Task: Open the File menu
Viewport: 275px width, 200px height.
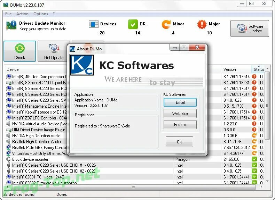Action: pyautogui.click(x=8, y=14)
